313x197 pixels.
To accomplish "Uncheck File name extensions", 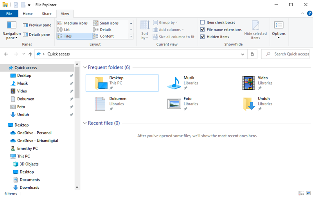I will pos(203,30).
